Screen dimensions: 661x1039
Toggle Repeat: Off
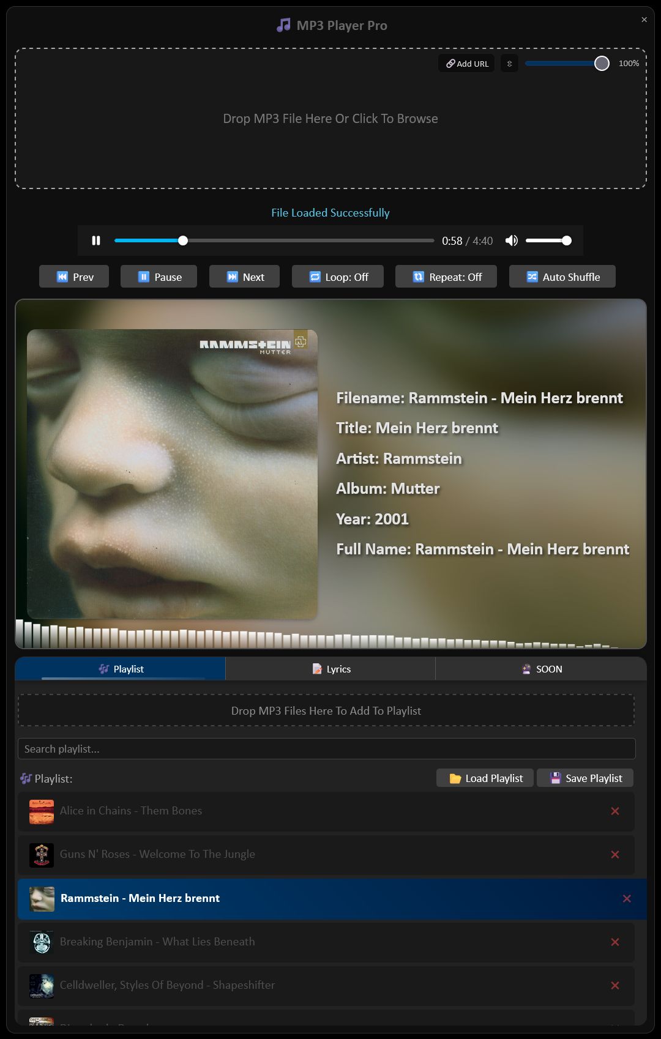(x=446, y=277)
